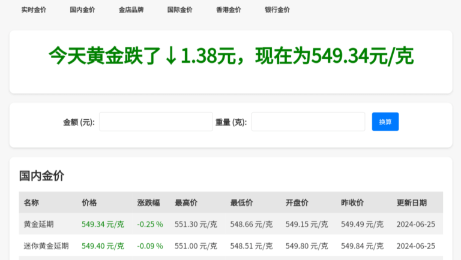Click the 最高价 column header
Viewport: 461px width, 260px height.
click(x=186, y=202)
